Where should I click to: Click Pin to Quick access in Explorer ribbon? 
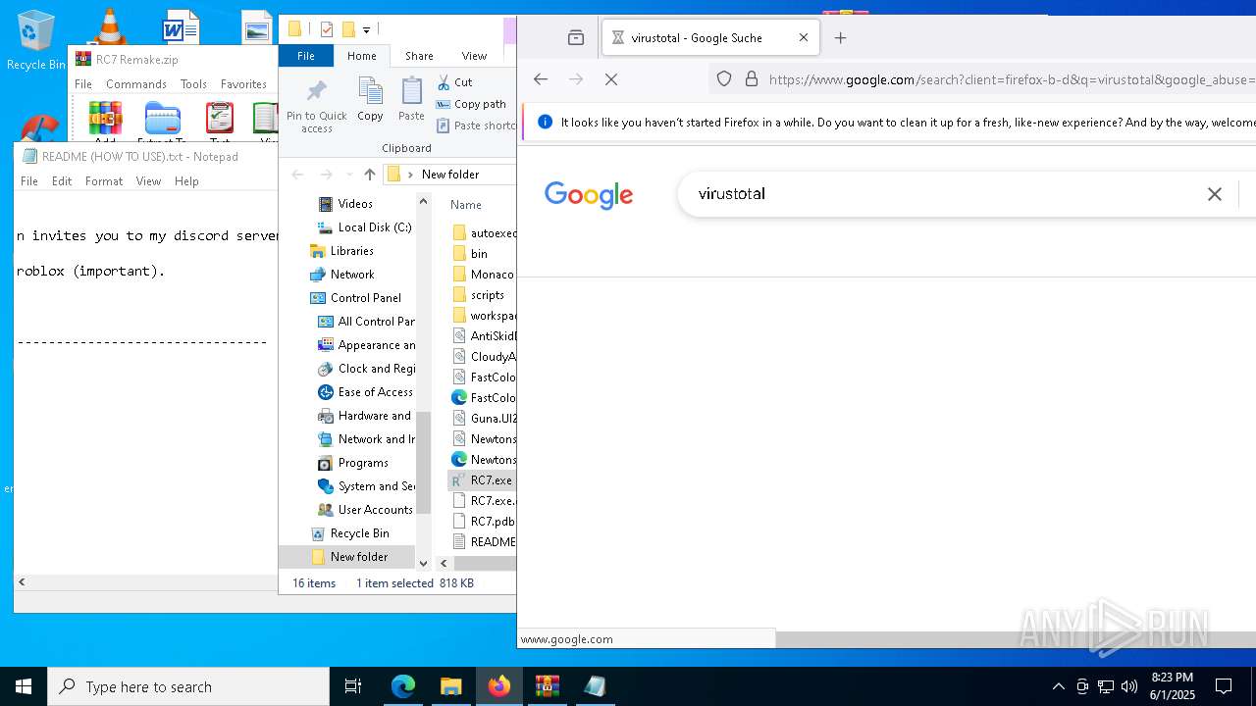pyautogui.click(x=316, y=106)
